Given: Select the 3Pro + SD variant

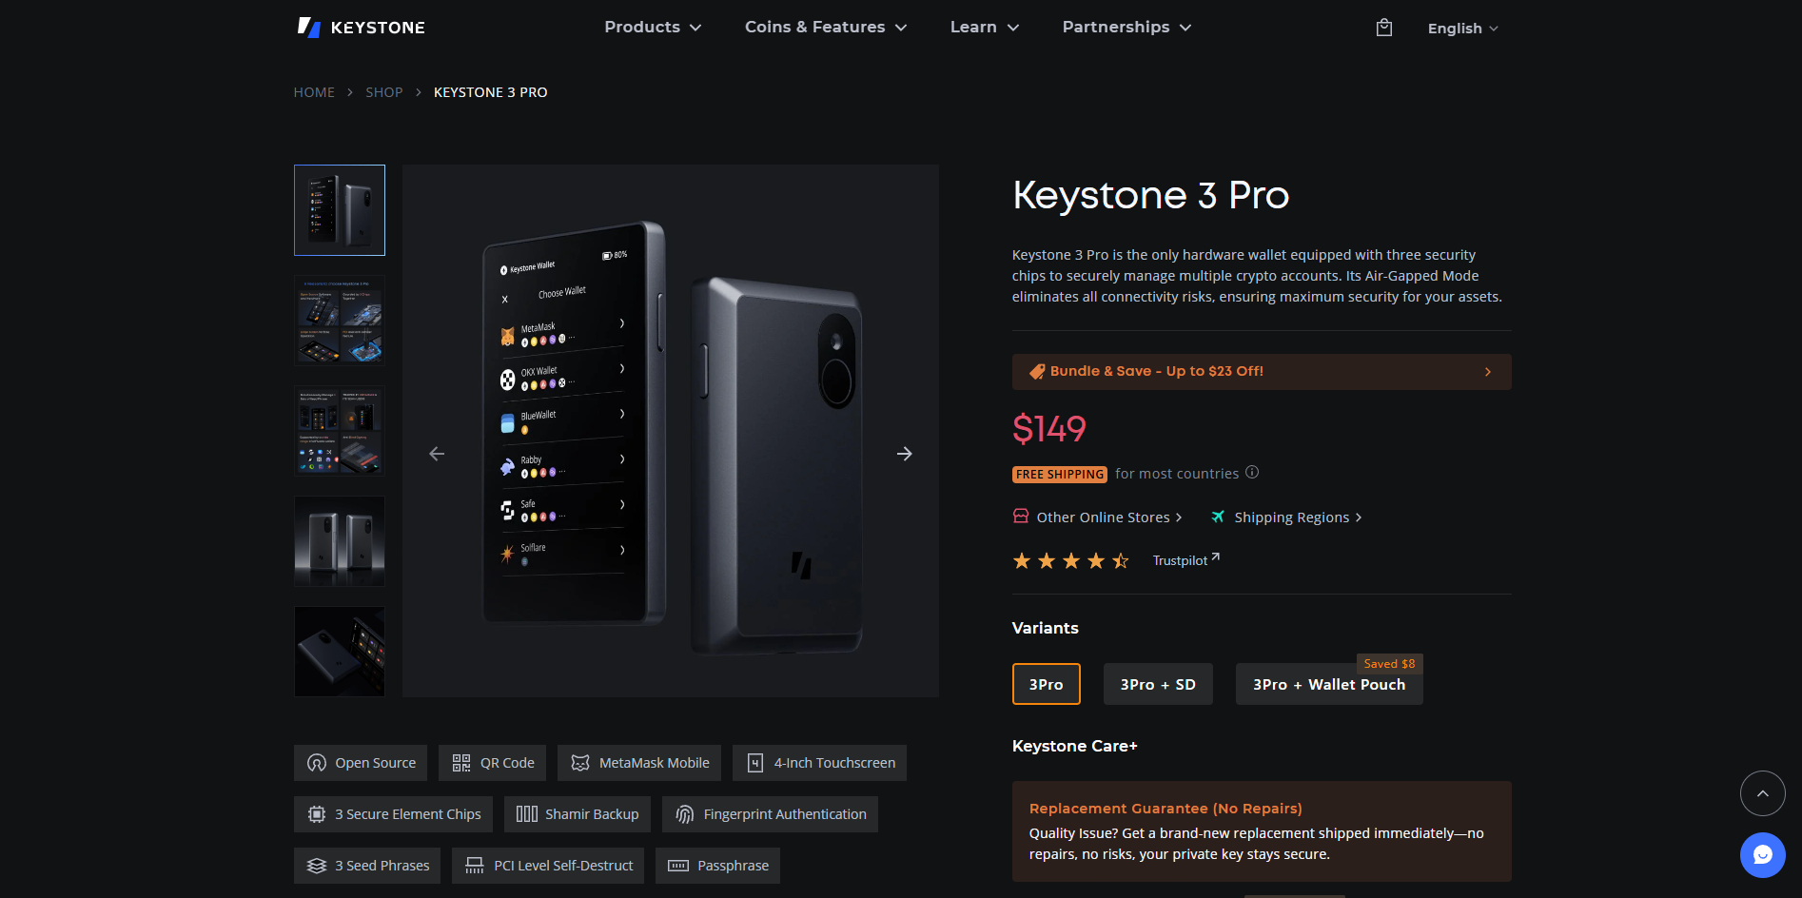Looking at the screenshot, I should (1157, 684).
